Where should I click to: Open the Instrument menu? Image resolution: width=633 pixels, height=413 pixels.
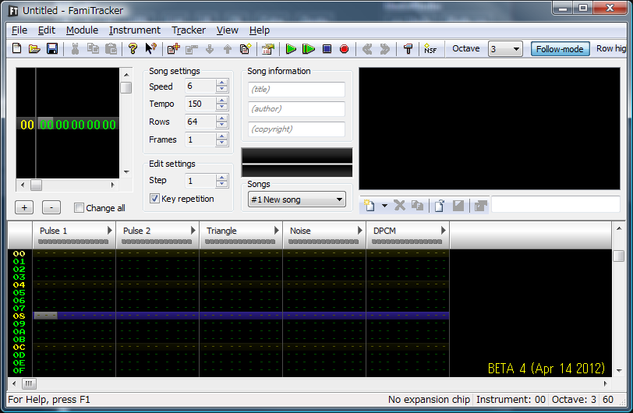(135, 30)
